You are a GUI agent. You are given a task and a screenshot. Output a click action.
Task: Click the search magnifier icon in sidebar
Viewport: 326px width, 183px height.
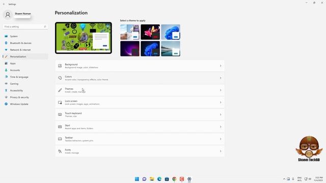point(45,26)
